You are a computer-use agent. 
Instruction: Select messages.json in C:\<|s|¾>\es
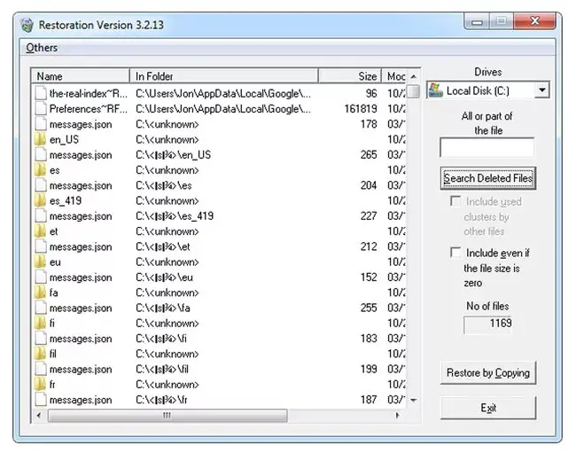pyautogui.click(x=81, y=185)
